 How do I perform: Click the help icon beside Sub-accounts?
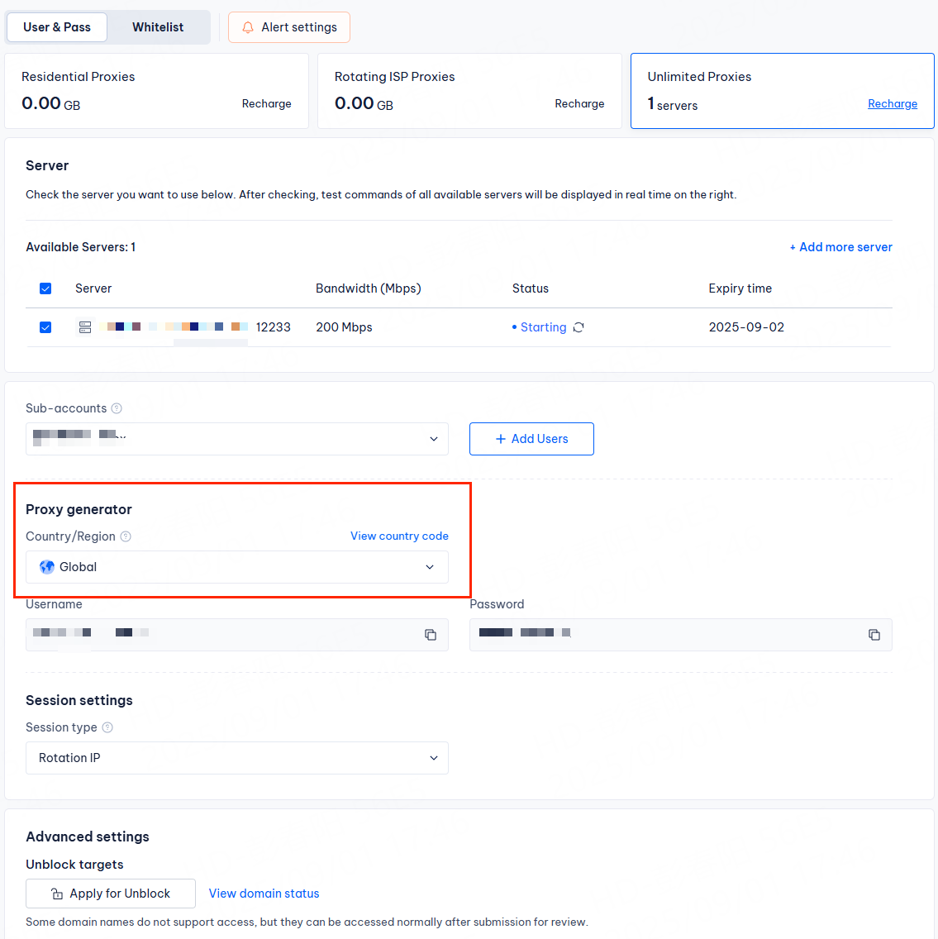pos(117,408)
